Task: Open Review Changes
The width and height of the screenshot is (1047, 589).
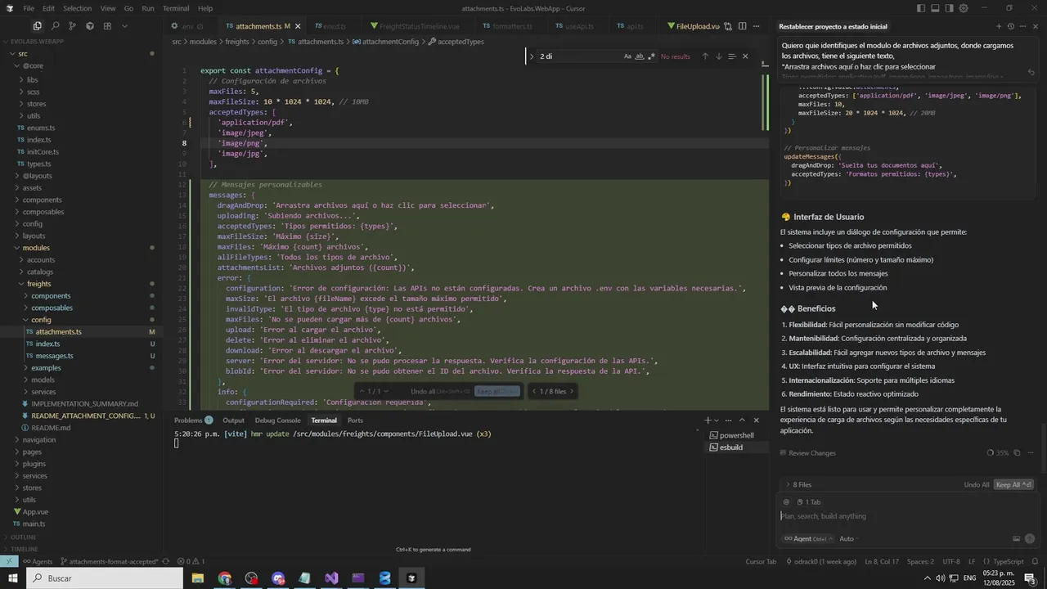Action: coord(807,453)
